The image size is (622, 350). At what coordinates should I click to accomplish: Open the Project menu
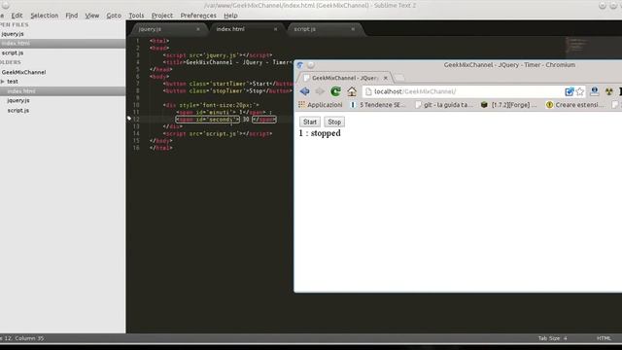click(162, 16)
